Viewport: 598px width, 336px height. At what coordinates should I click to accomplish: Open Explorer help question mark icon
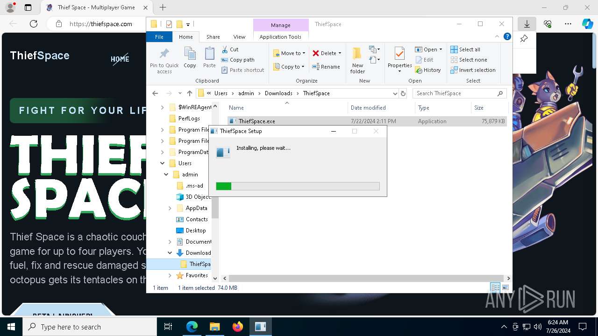point(507,37)
